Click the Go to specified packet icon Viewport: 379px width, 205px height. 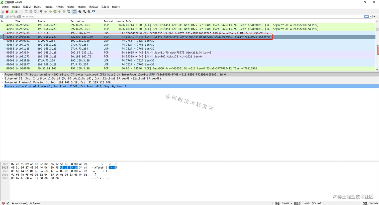55,12
